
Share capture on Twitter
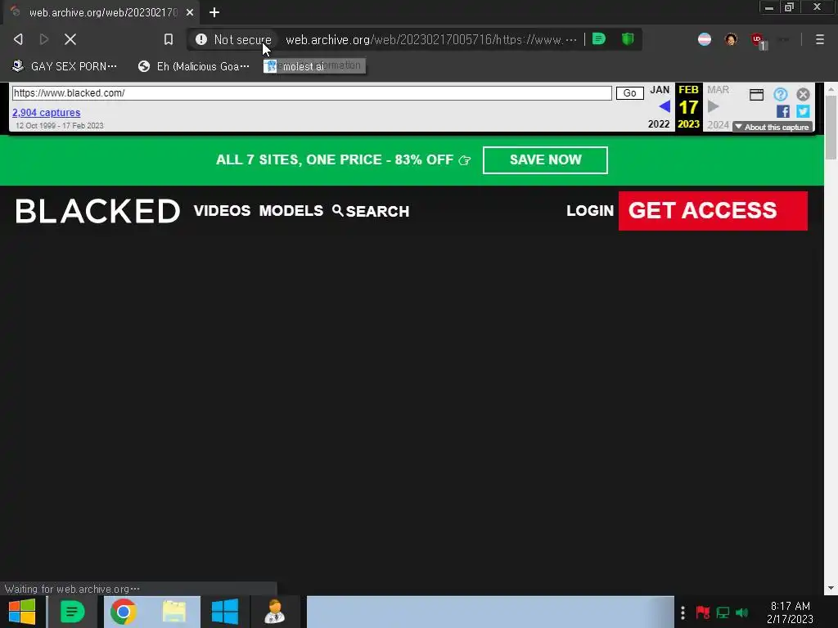pos(803,111)
